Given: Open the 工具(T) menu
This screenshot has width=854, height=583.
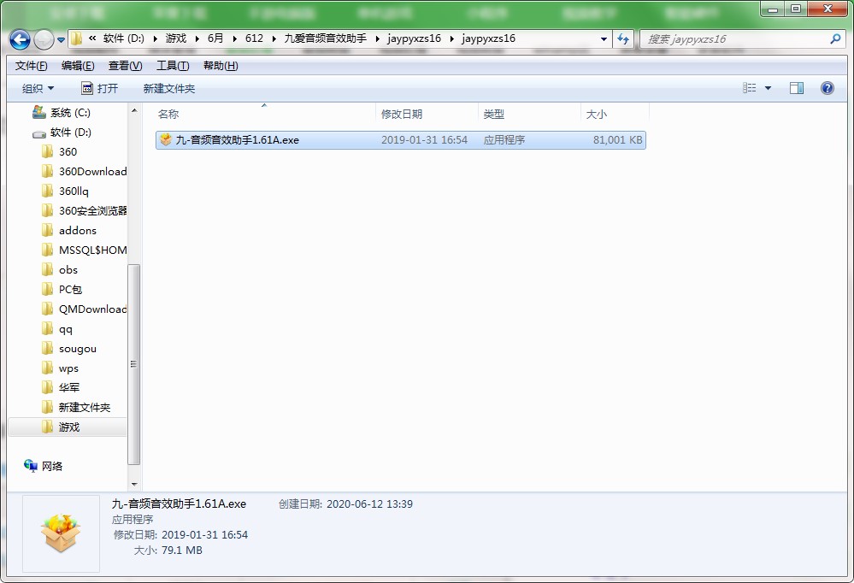Looking at the screenshot, I should [173, 66].
